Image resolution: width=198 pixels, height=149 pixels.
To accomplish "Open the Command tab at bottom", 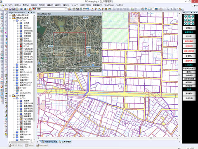I will click(x=42, y=145).
